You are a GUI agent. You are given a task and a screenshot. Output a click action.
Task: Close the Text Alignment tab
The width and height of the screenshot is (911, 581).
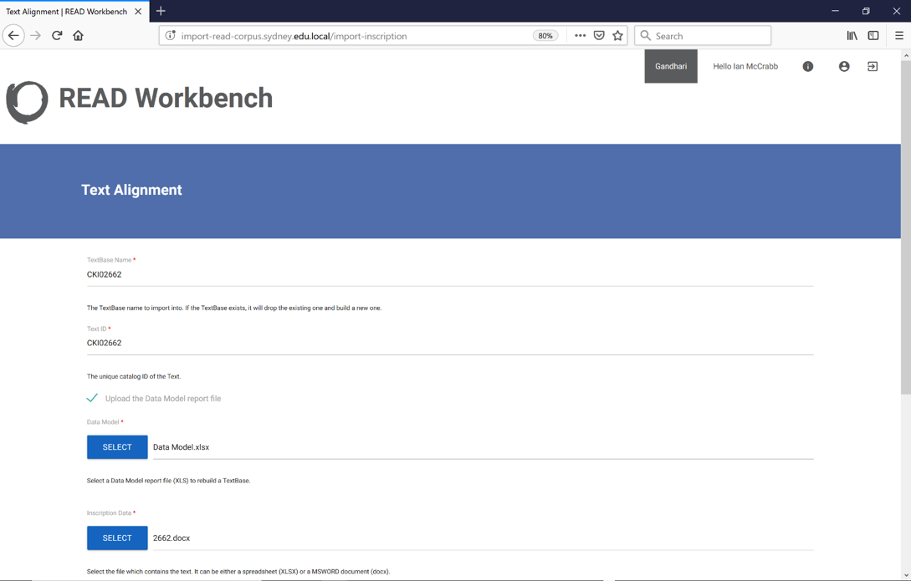pyautogui.click(x=138, y=11)
